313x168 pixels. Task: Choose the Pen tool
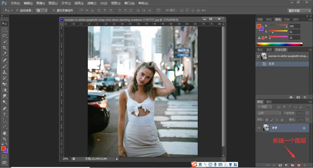pos(4,109)
